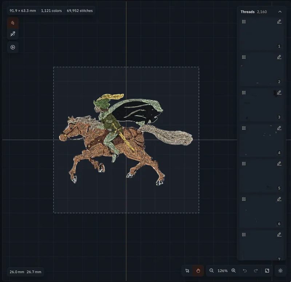The image size is (291, 282).
Task: Edit thread 7 with pencil icon
Action: tap(279, 235)
